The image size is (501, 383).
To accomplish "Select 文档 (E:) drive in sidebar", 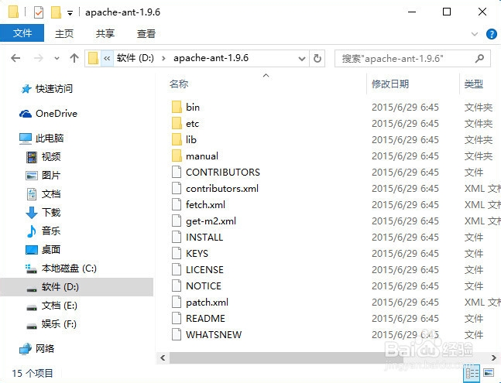I will (x=51, y=306).
